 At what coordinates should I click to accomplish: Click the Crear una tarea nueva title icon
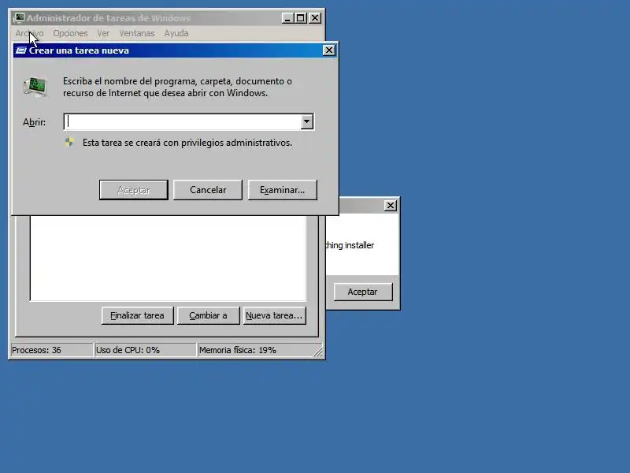[x=21, y=50]
